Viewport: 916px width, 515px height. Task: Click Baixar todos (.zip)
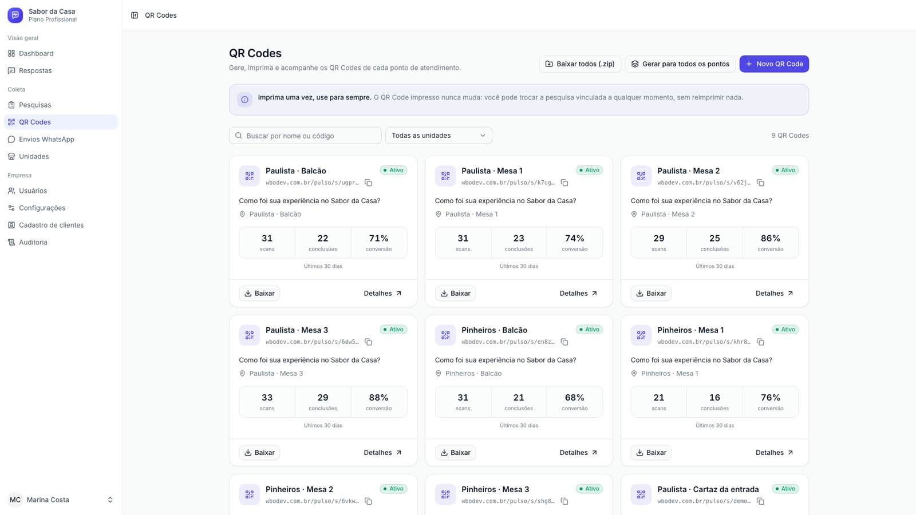(580, 64)
